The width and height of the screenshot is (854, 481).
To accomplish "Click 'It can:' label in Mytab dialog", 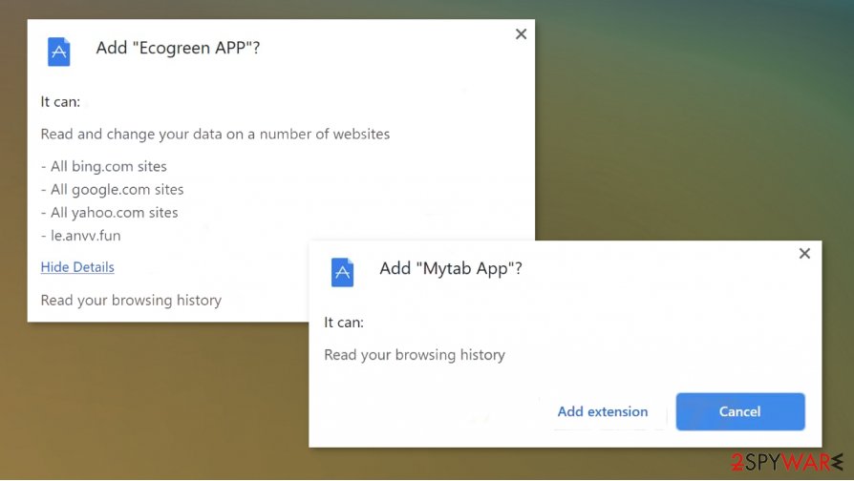I will tap(344, 323).
